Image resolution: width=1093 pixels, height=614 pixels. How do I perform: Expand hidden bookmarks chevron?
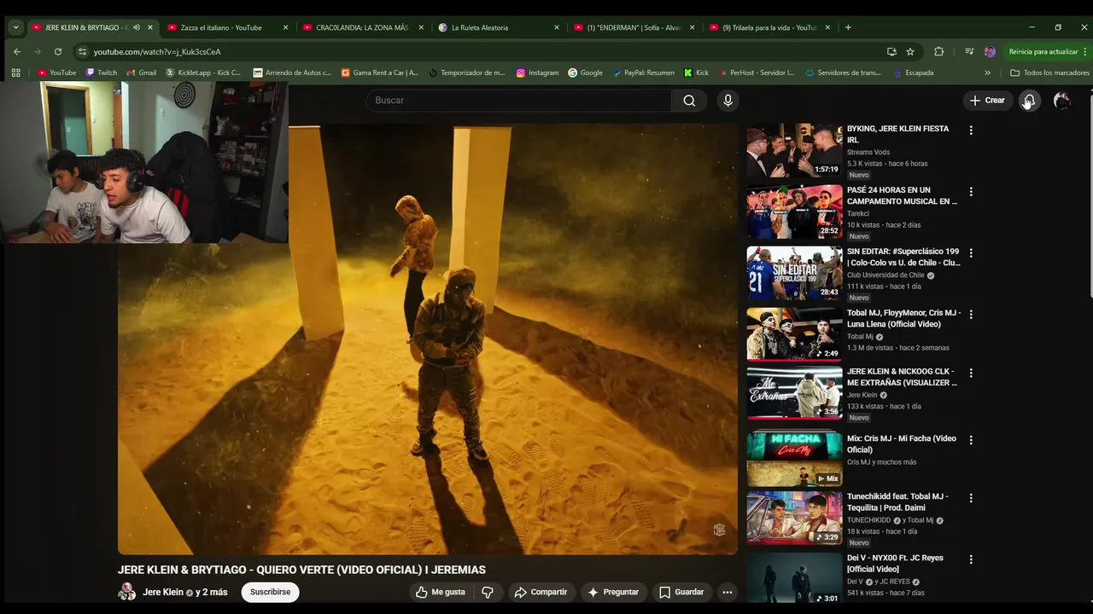click(987, 72)
